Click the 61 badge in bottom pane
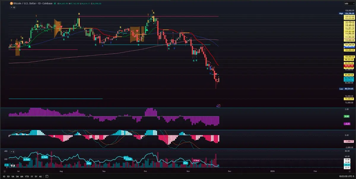 [x=6, y=165]
